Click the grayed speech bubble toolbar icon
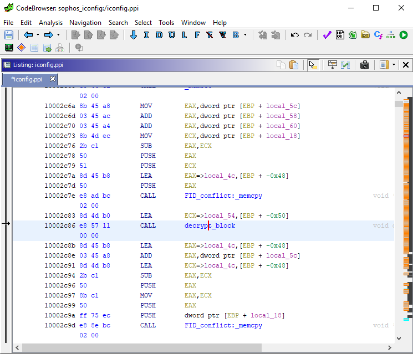Screen dimensions: 413x354 tap(79, 48)
